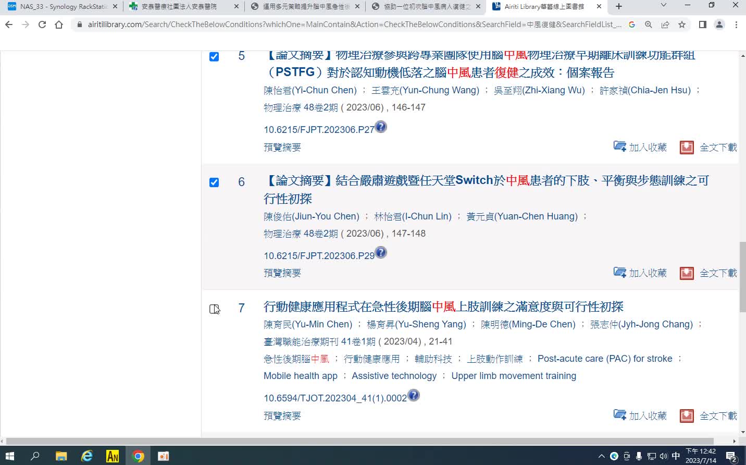Viewport: 746px width, 465px height.
Task: Click keyword Assistive technology
Action: [394, 376]
